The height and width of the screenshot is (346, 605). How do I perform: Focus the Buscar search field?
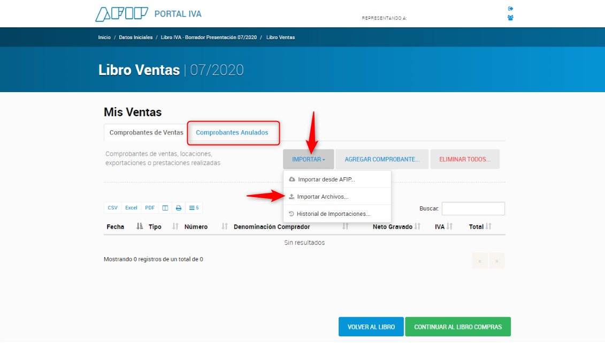pos(473,208)
